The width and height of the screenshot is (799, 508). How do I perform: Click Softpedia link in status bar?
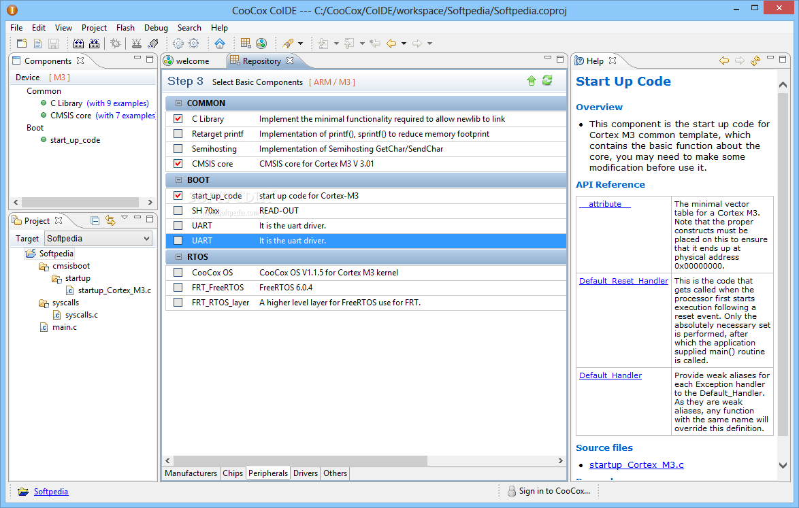pyautogui.click(x=51, y=491)
